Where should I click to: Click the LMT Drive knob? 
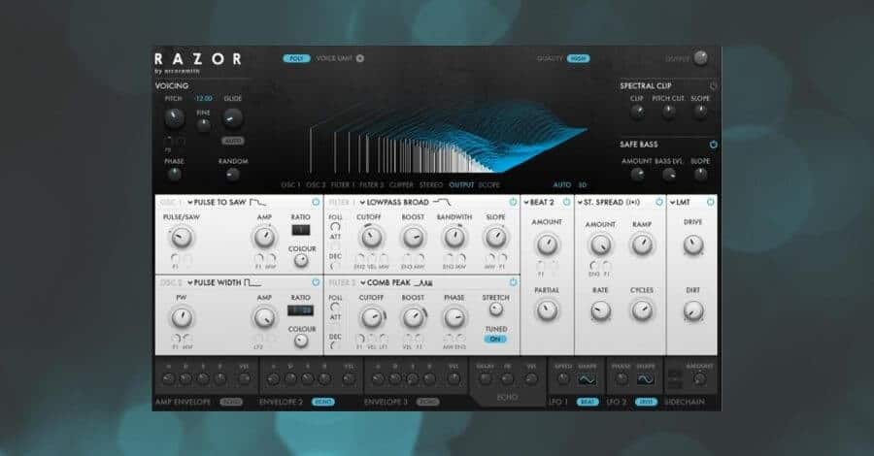tap(692, 244)
